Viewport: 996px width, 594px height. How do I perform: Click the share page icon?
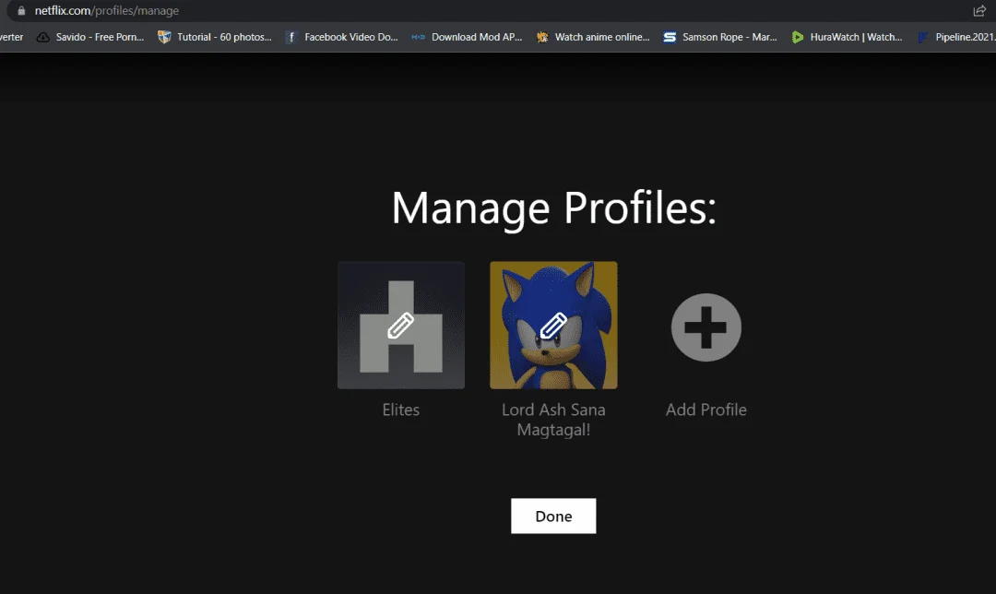tap(978, 11)
